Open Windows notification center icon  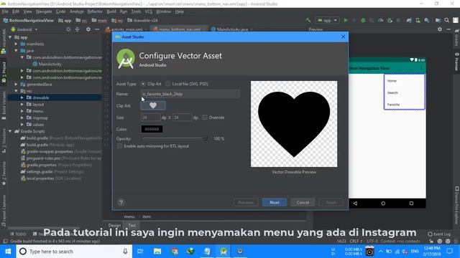pos(449,252)
